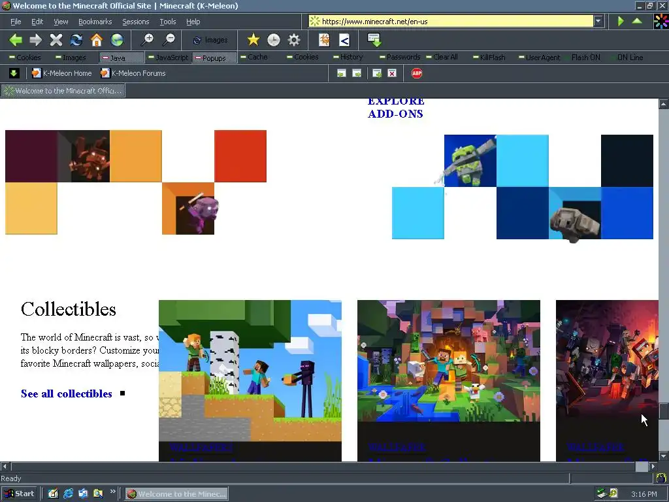
Task: Open the dark red Dungeons wallpaper image
Action: coord(607,361)
